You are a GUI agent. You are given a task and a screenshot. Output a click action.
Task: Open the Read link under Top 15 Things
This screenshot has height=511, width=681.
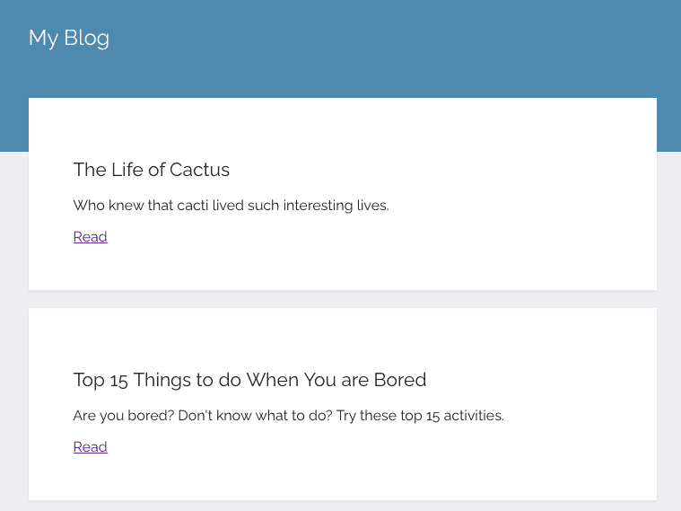click(x=91, y=447)
